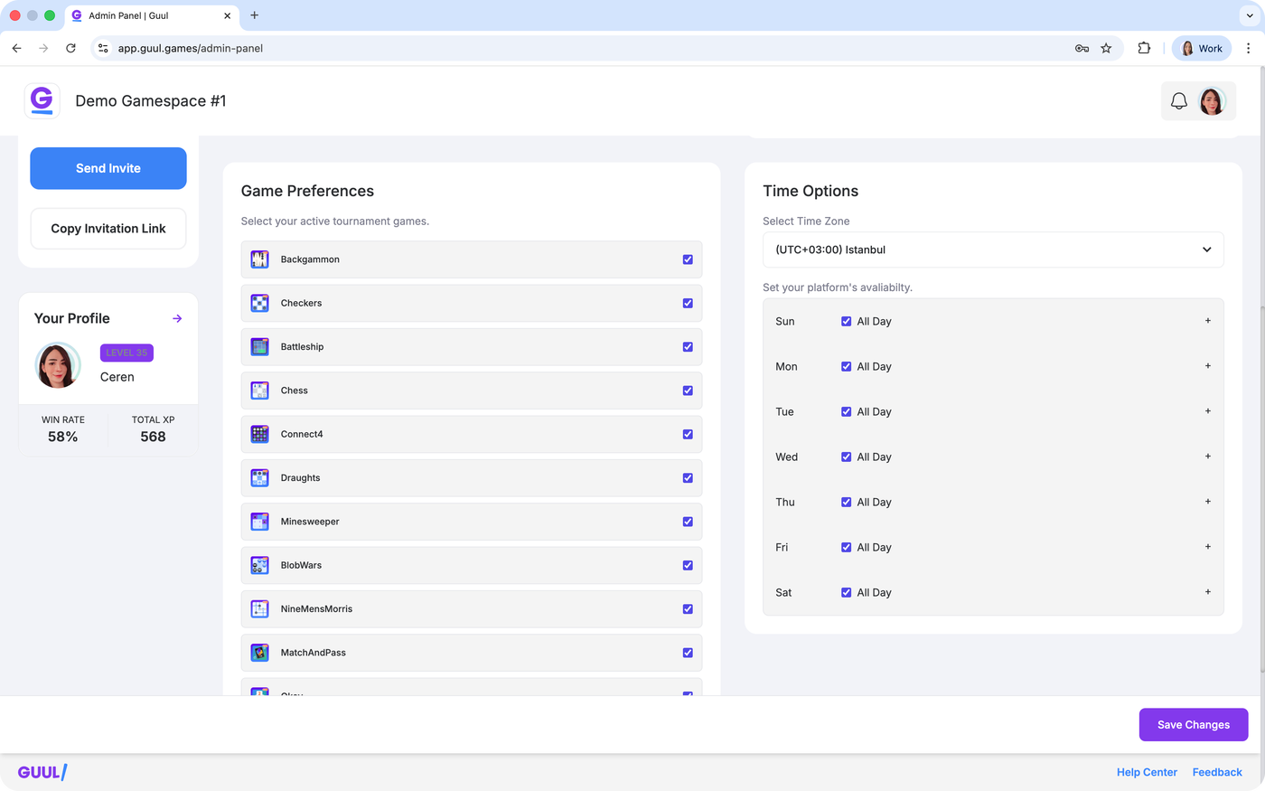Add a time range for Friday

pyautogui.click(x=1207, y=547)
